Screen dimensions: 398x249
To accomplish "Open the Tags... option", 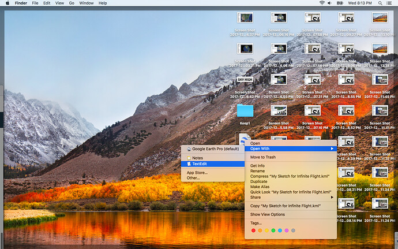I will [x=291, y=223].
